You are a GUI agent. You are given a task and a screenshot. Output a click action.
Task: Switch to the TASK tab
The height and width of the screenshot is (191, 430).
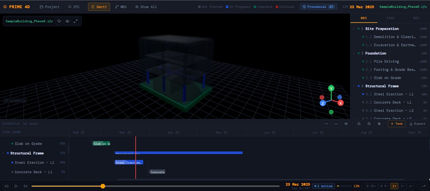pyautogui.click(x=390, y=18)
